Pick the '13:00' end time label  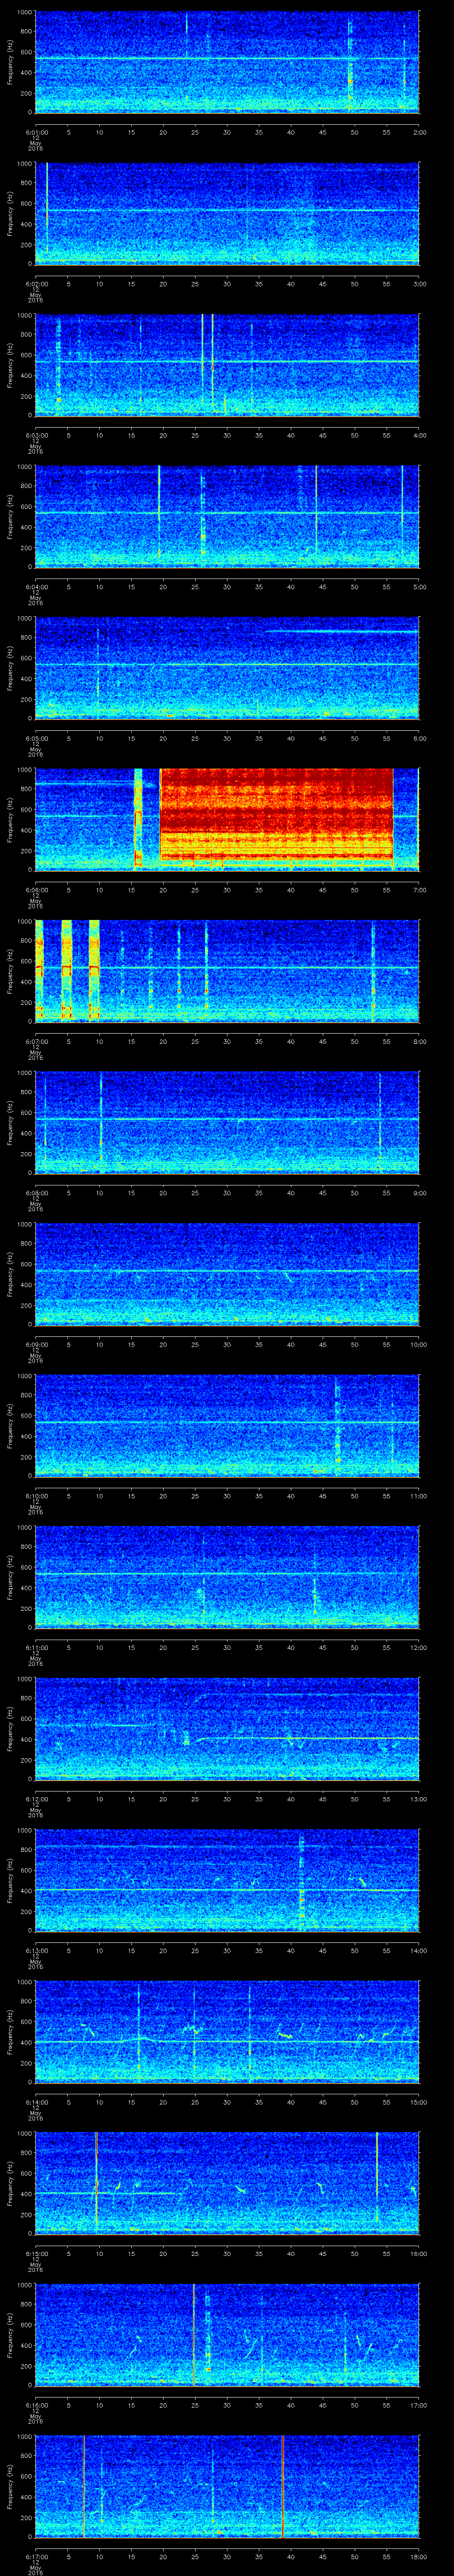pos(418,1799)
